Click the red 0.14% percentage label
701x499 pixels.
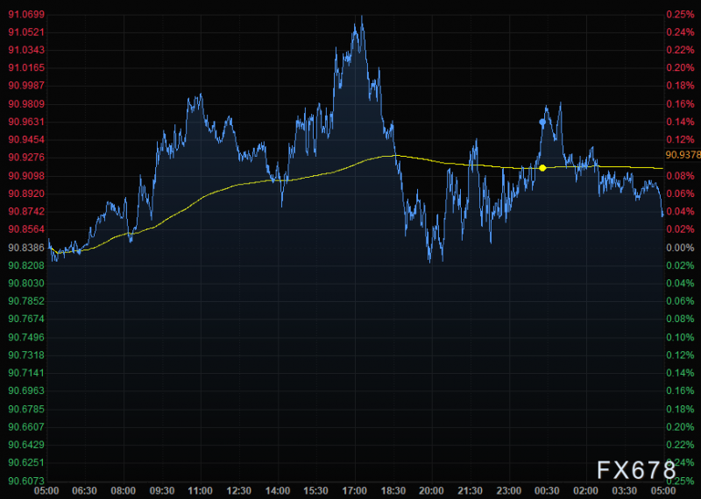tap(680, 122)
